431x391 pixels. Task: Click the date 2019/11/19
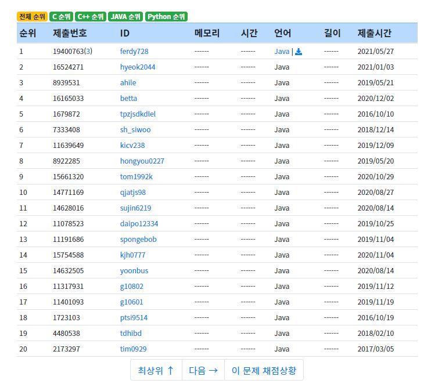pos(375,302)
